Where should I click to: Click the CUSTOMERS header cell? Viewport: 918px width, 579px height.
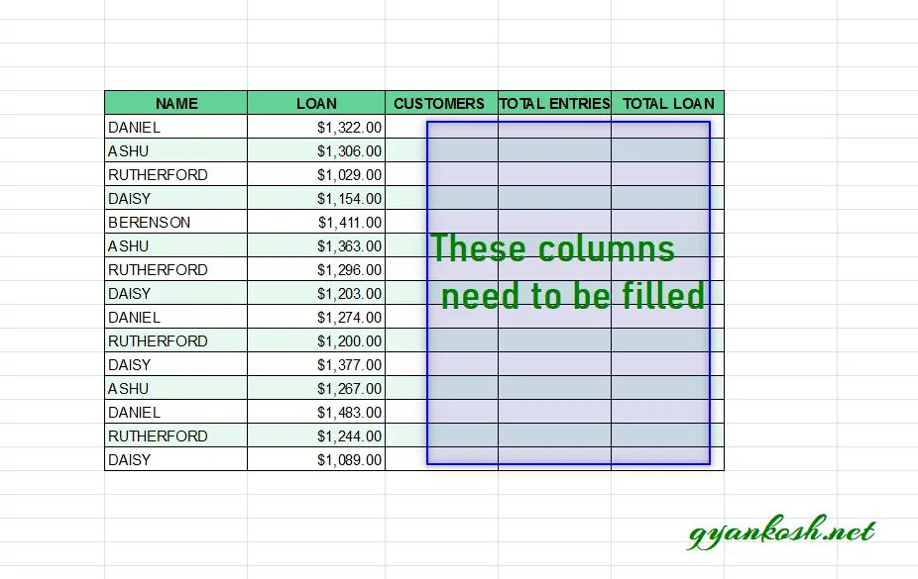tap(441, 103)
